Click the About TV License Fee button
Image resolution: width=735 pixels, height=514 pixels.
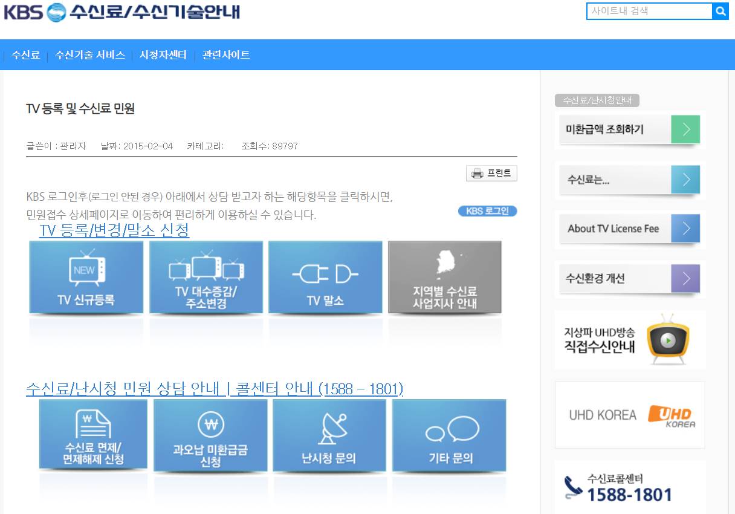[629, 229]
